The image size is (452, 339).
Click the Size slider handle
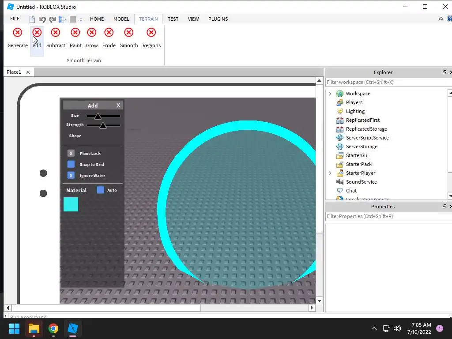(x=98, y=116)
